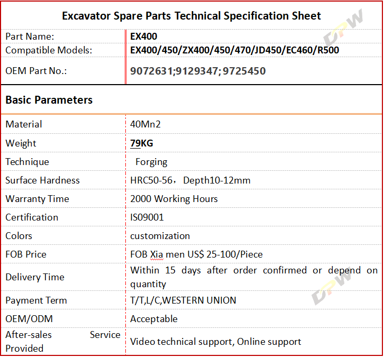The width and height of the screenshot is (384, 357).
Task: Select the colors value 'customization'
Action: coord(160,236)
